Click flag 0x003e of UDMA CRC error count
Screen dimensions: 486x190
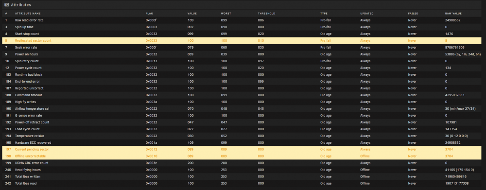(151, 163)
